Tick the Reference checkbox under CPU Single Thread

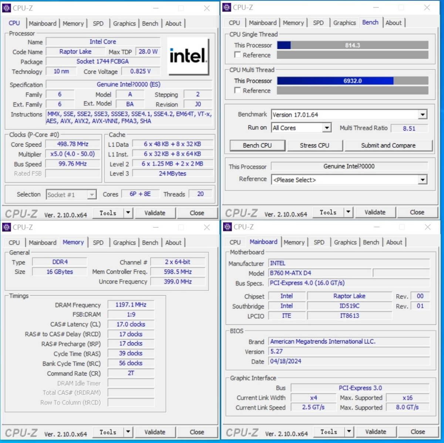coord(238,55)
